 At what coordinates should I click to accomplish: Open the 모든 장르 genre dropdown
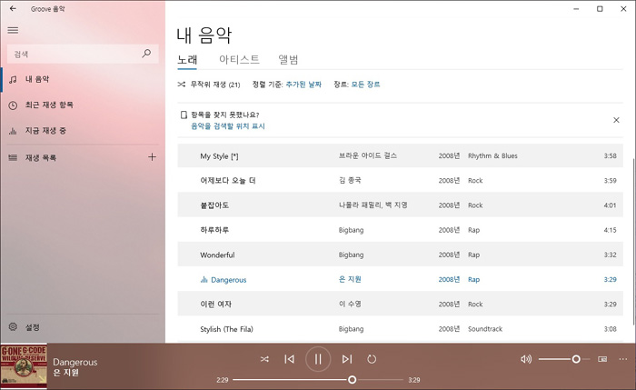coord(365,85)
